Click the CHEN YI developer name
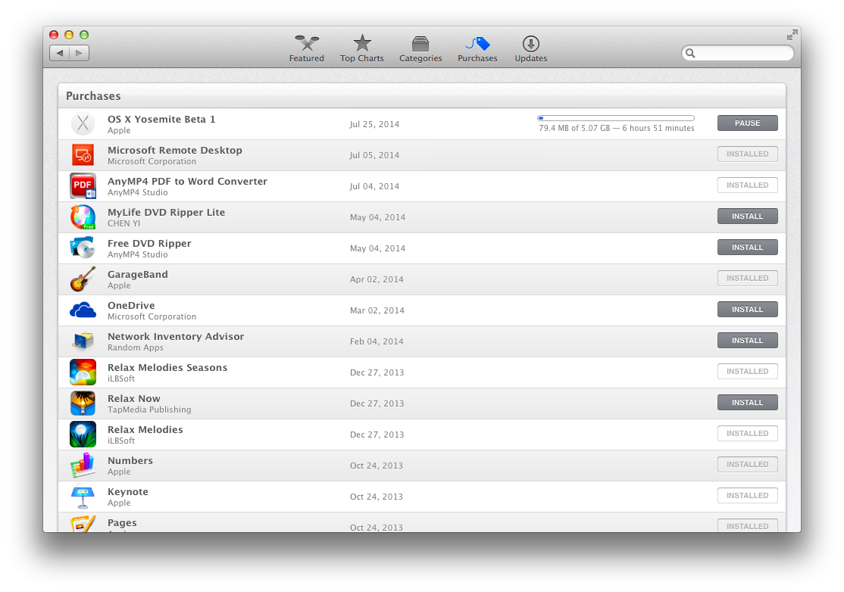Screen dimensions: 844x592 [x=123, y=223]
